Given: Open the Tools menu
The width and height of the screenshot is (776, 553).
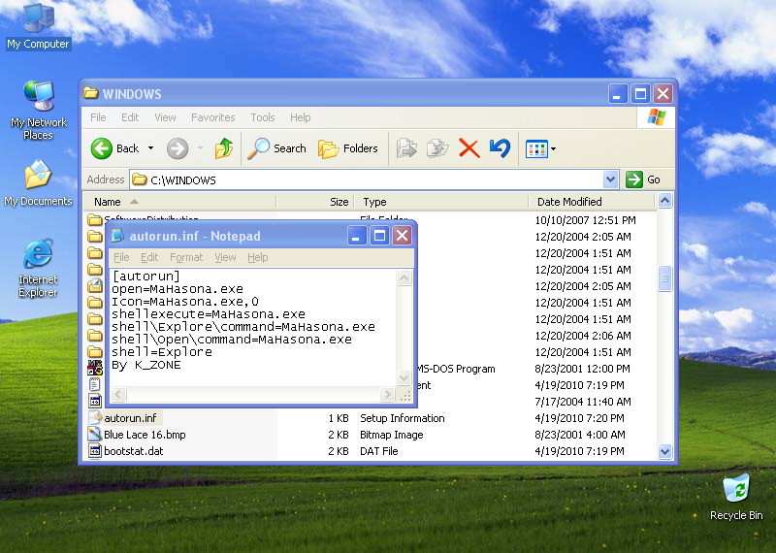Looking at the screenshot, I should click(x=262, y=117).
